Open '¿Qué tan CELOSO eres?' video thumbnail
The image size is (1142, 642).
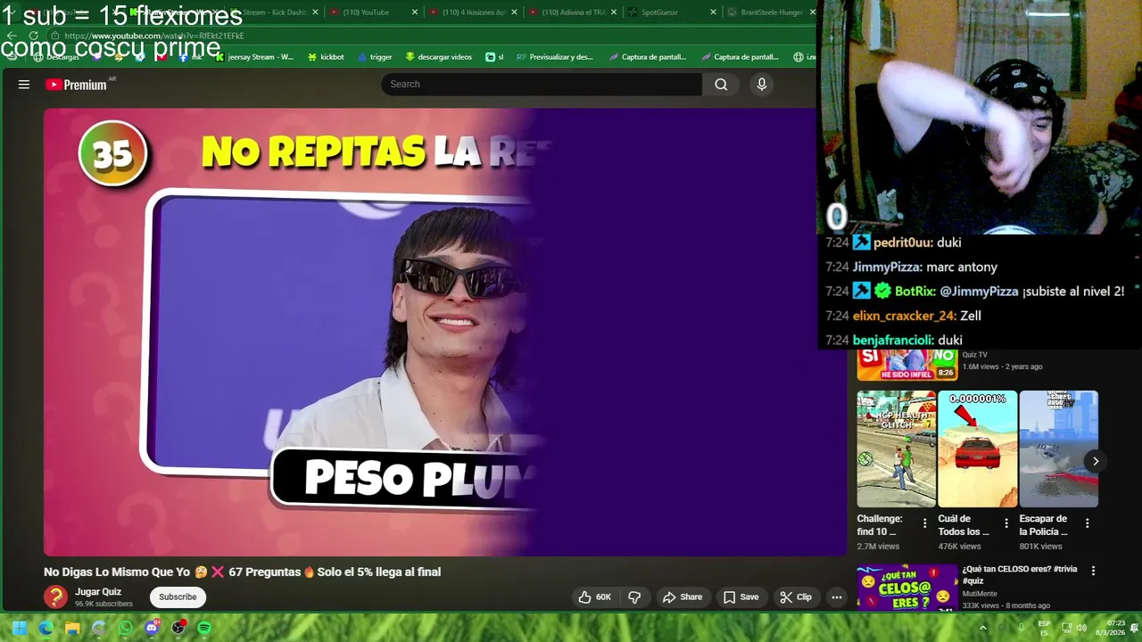tap(907, 588)
